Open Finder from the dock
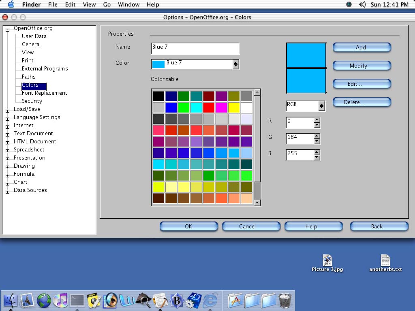This screenshot has height=311, width=415. (x=11, y=300)
